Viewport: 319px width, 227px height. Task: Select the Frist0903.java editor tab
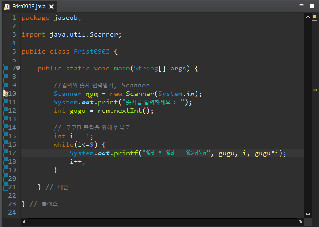(29, 7)
